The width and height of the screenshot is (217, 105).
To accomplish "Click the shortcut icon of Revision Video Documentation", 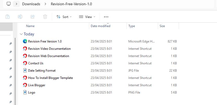I will click(x=25, y=49).
